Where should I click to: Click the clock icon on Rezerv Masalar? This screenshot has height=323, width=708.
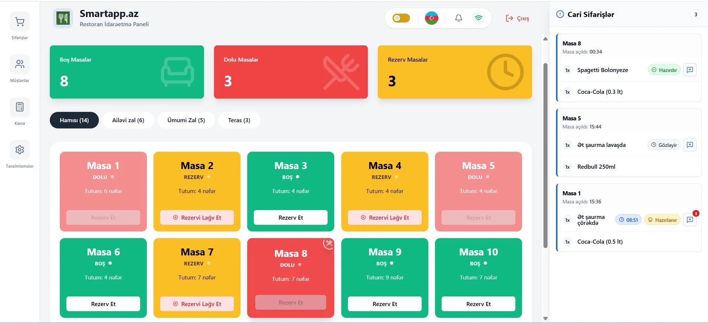505,72
